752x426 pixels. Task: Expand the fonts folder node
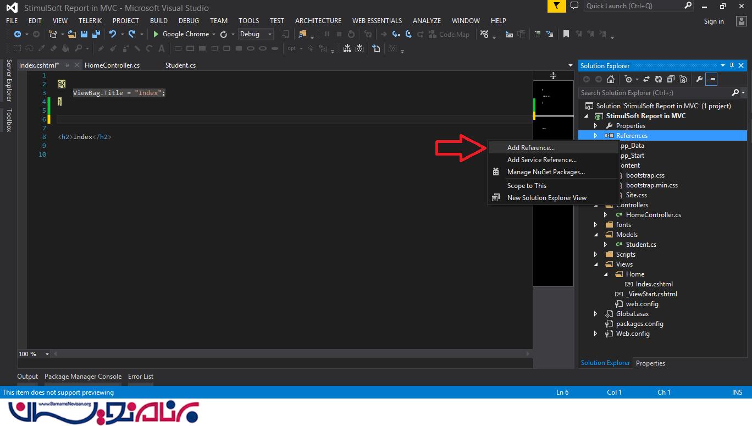pyautogui.click(x=595, y=225)
